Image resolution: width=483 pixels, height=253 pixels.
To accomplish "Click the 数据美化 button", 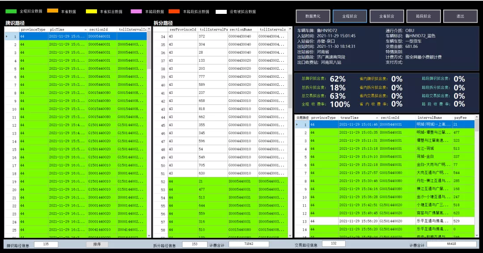I will (x=313, y=16).
